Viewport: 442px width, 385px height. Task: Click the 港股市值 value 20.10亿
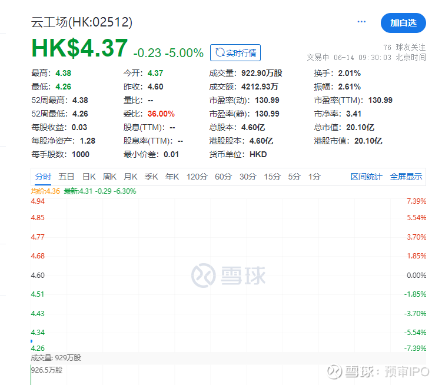[368, 141]
